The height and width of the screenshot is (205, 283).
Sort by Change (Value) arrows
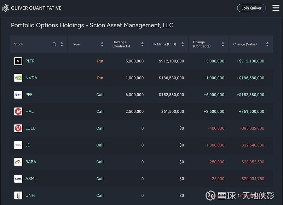click(267, 44)
